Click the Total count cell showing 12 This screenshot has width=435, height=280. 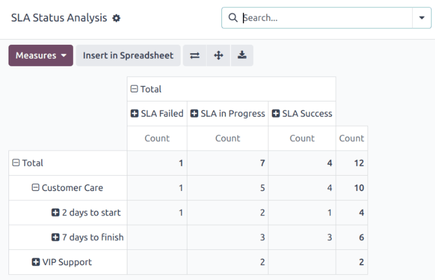point(352,163)
